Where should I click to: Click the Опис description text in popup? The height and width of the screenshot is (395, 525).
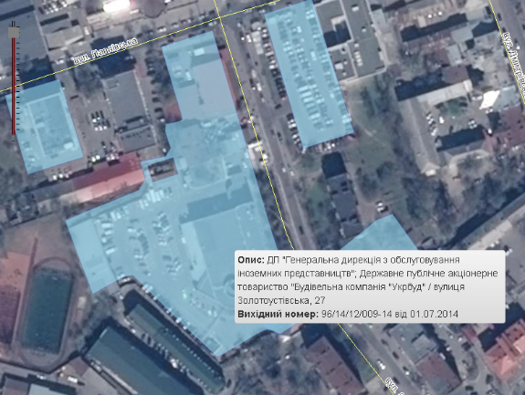[x=368, y=280]
